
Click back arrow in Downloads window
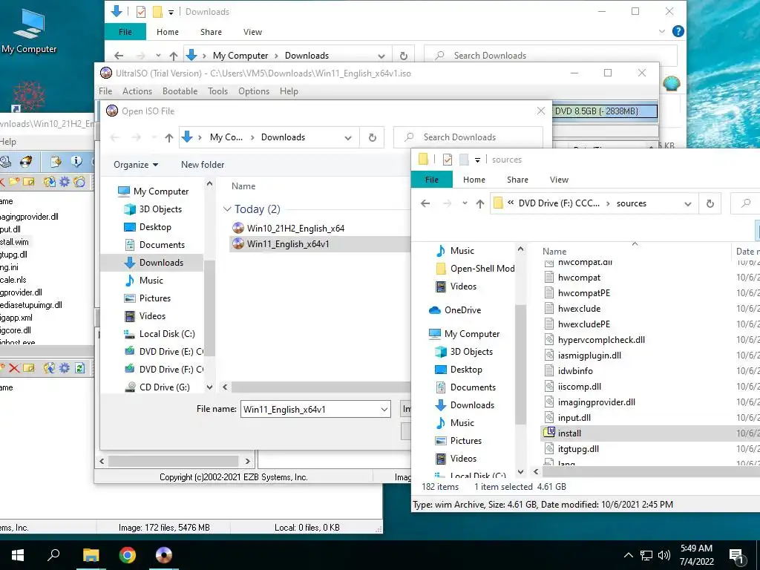tap(119, 56)
